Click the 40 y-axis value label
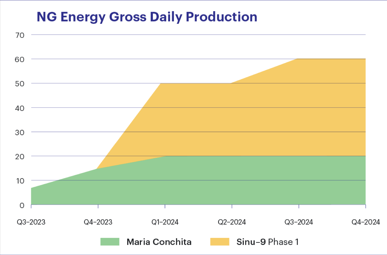 coord(21,108)
